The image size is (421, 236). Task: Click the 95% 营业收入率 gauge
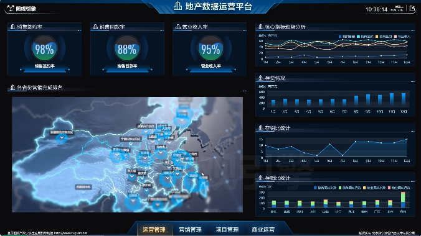point(210,49)
